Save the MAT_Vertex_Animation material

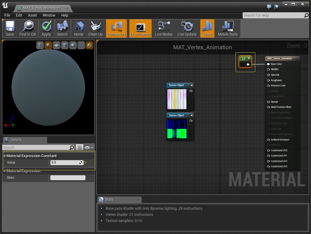[x=10, y=28]
